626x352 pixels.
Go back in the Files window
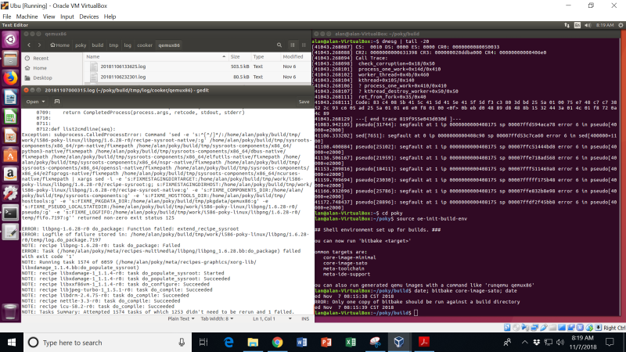pyautogui.click(x=29, y=45)
